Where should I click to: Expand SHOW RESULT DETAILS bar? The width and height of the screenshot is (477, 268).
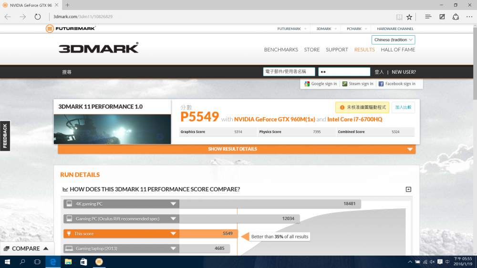click(237, 149)
